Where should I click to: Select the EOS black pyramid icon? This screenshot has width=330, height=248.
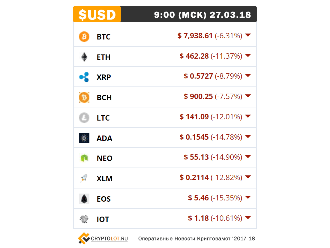coord(84,199)
